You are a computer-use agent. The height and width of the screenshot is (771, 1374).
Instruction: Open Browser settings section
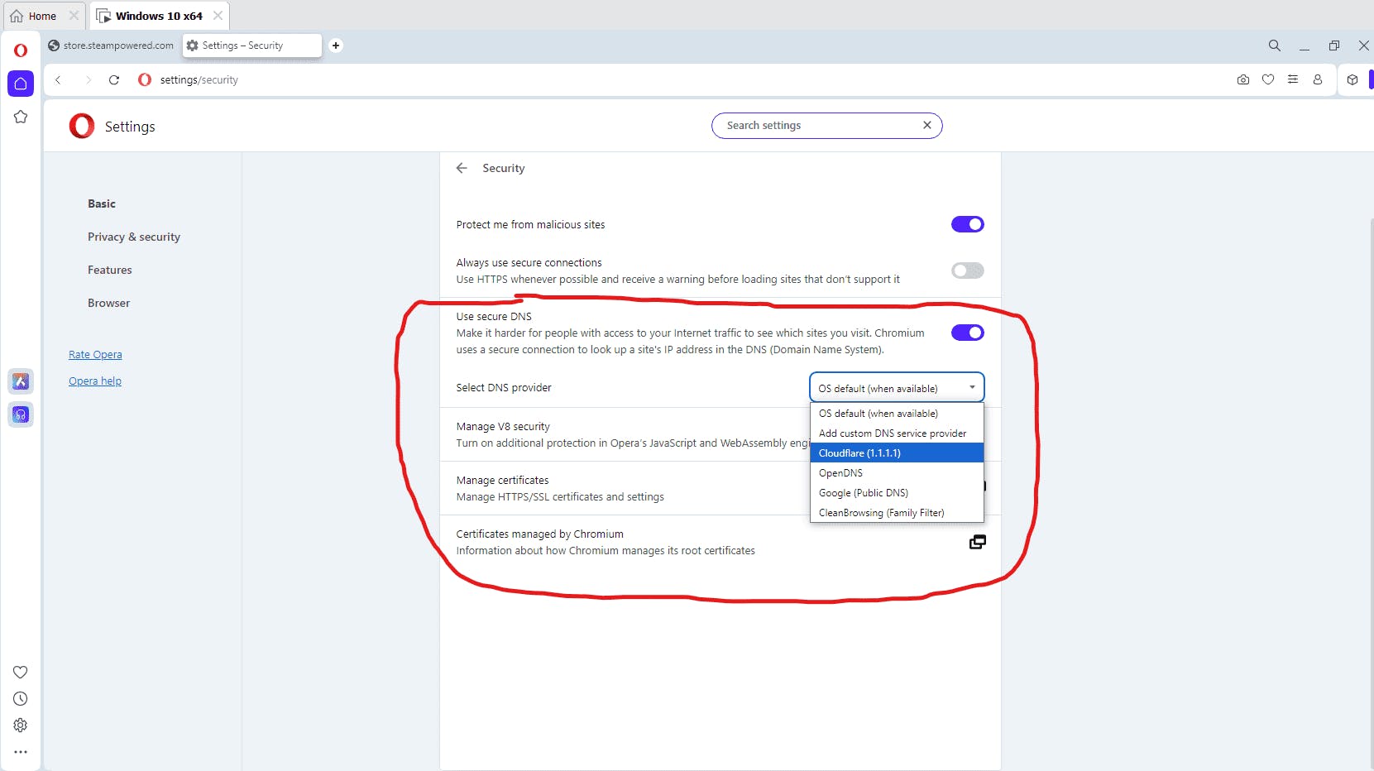[109, 303]
